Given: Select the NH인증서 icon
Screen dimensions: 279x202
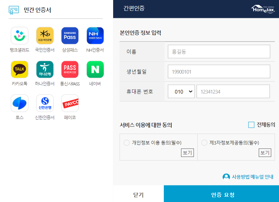Looking at the screenshot, I should [x=95, y=35].
